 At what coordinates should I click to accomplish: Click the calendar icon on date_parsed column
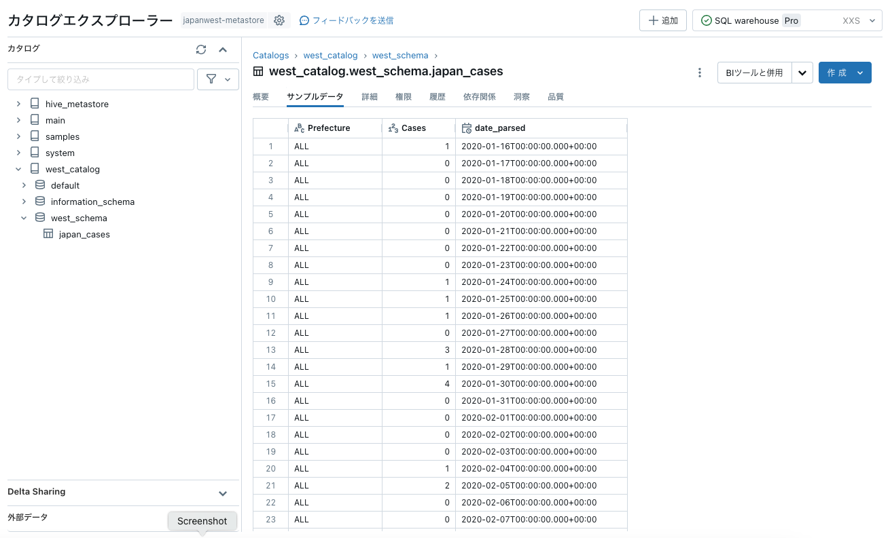coord(466,128)
